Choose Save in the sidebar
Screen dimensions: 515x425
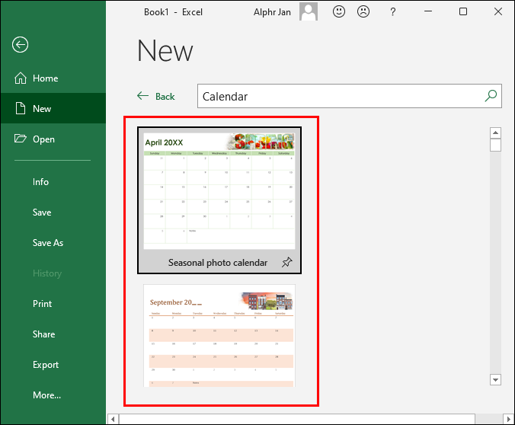click(53, 212)
